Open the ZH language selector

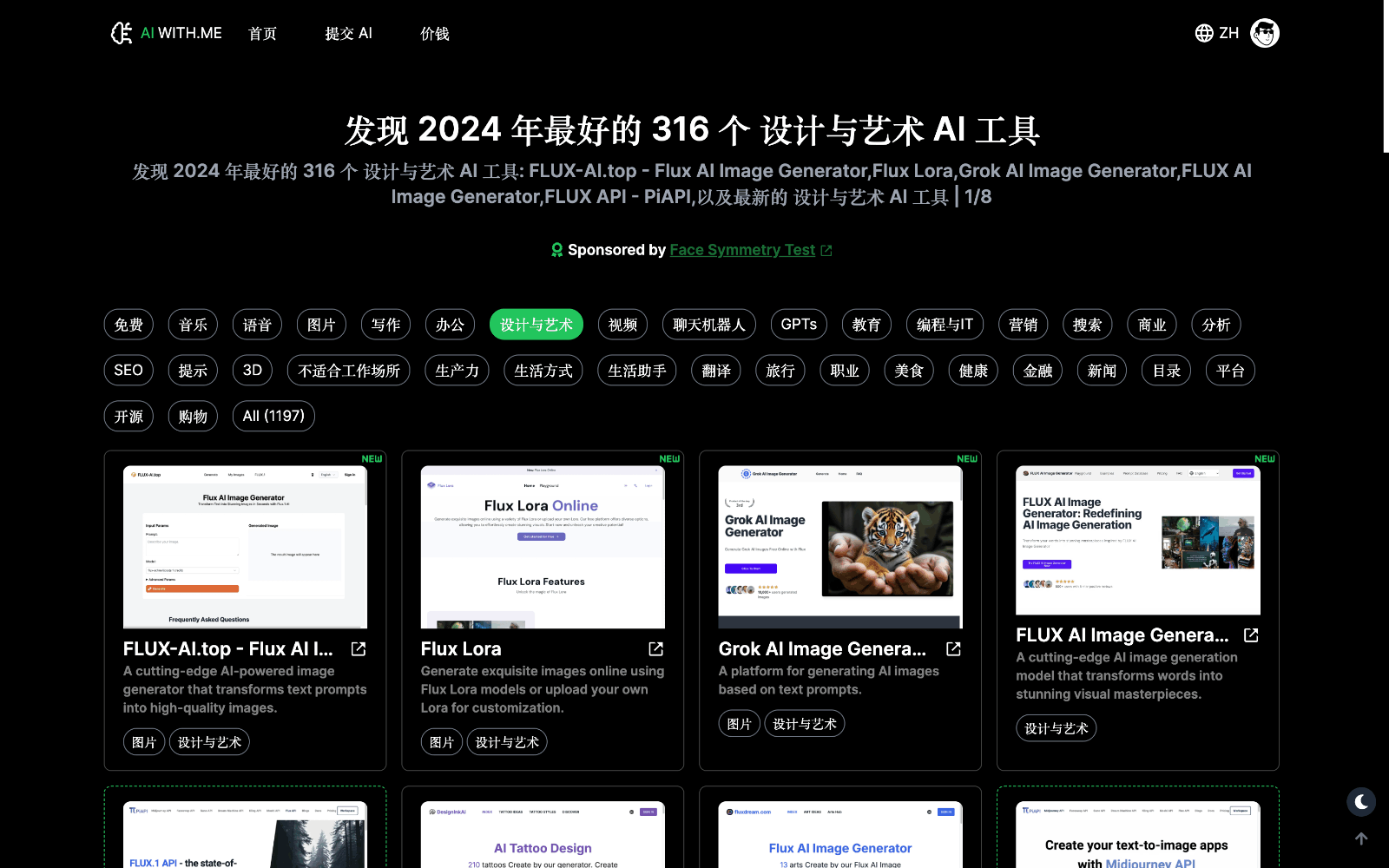click(1217, 33)
